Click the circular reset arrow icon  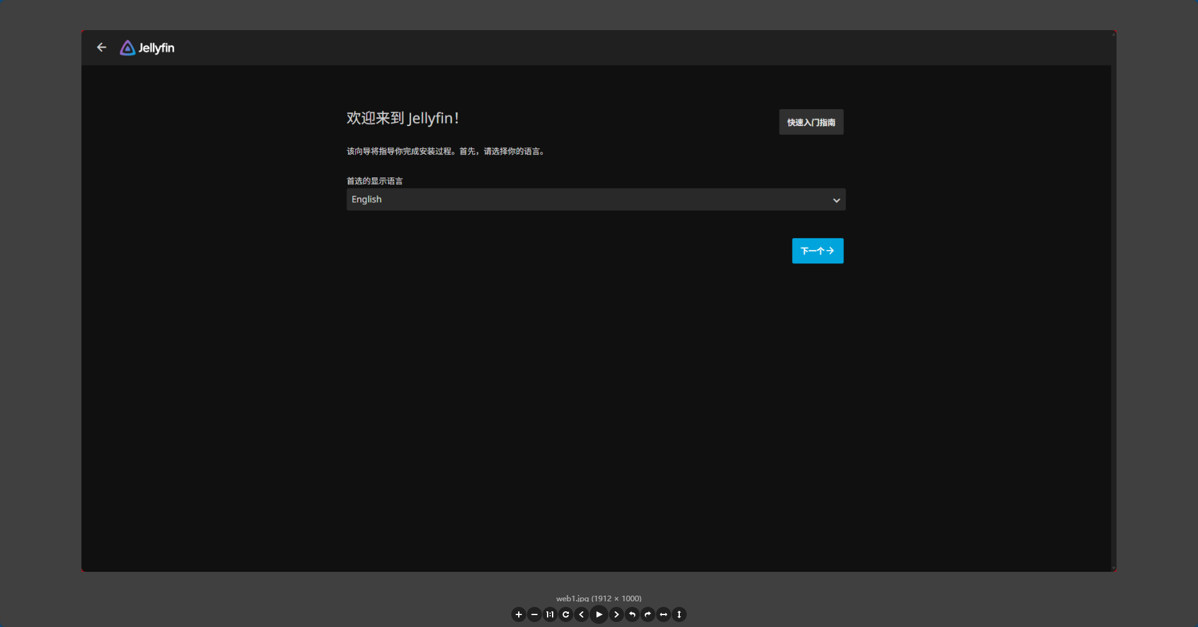566,614
